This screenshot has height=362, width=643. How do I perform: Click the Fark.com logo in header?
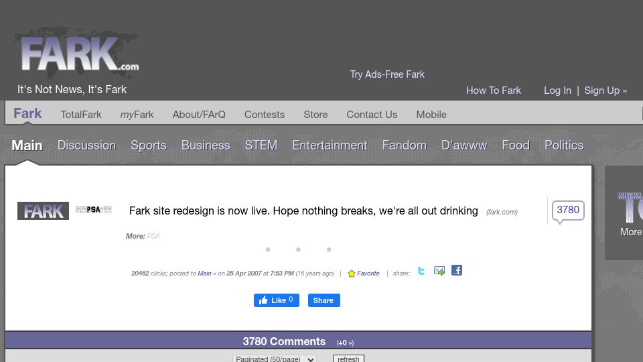coord(78,54)
